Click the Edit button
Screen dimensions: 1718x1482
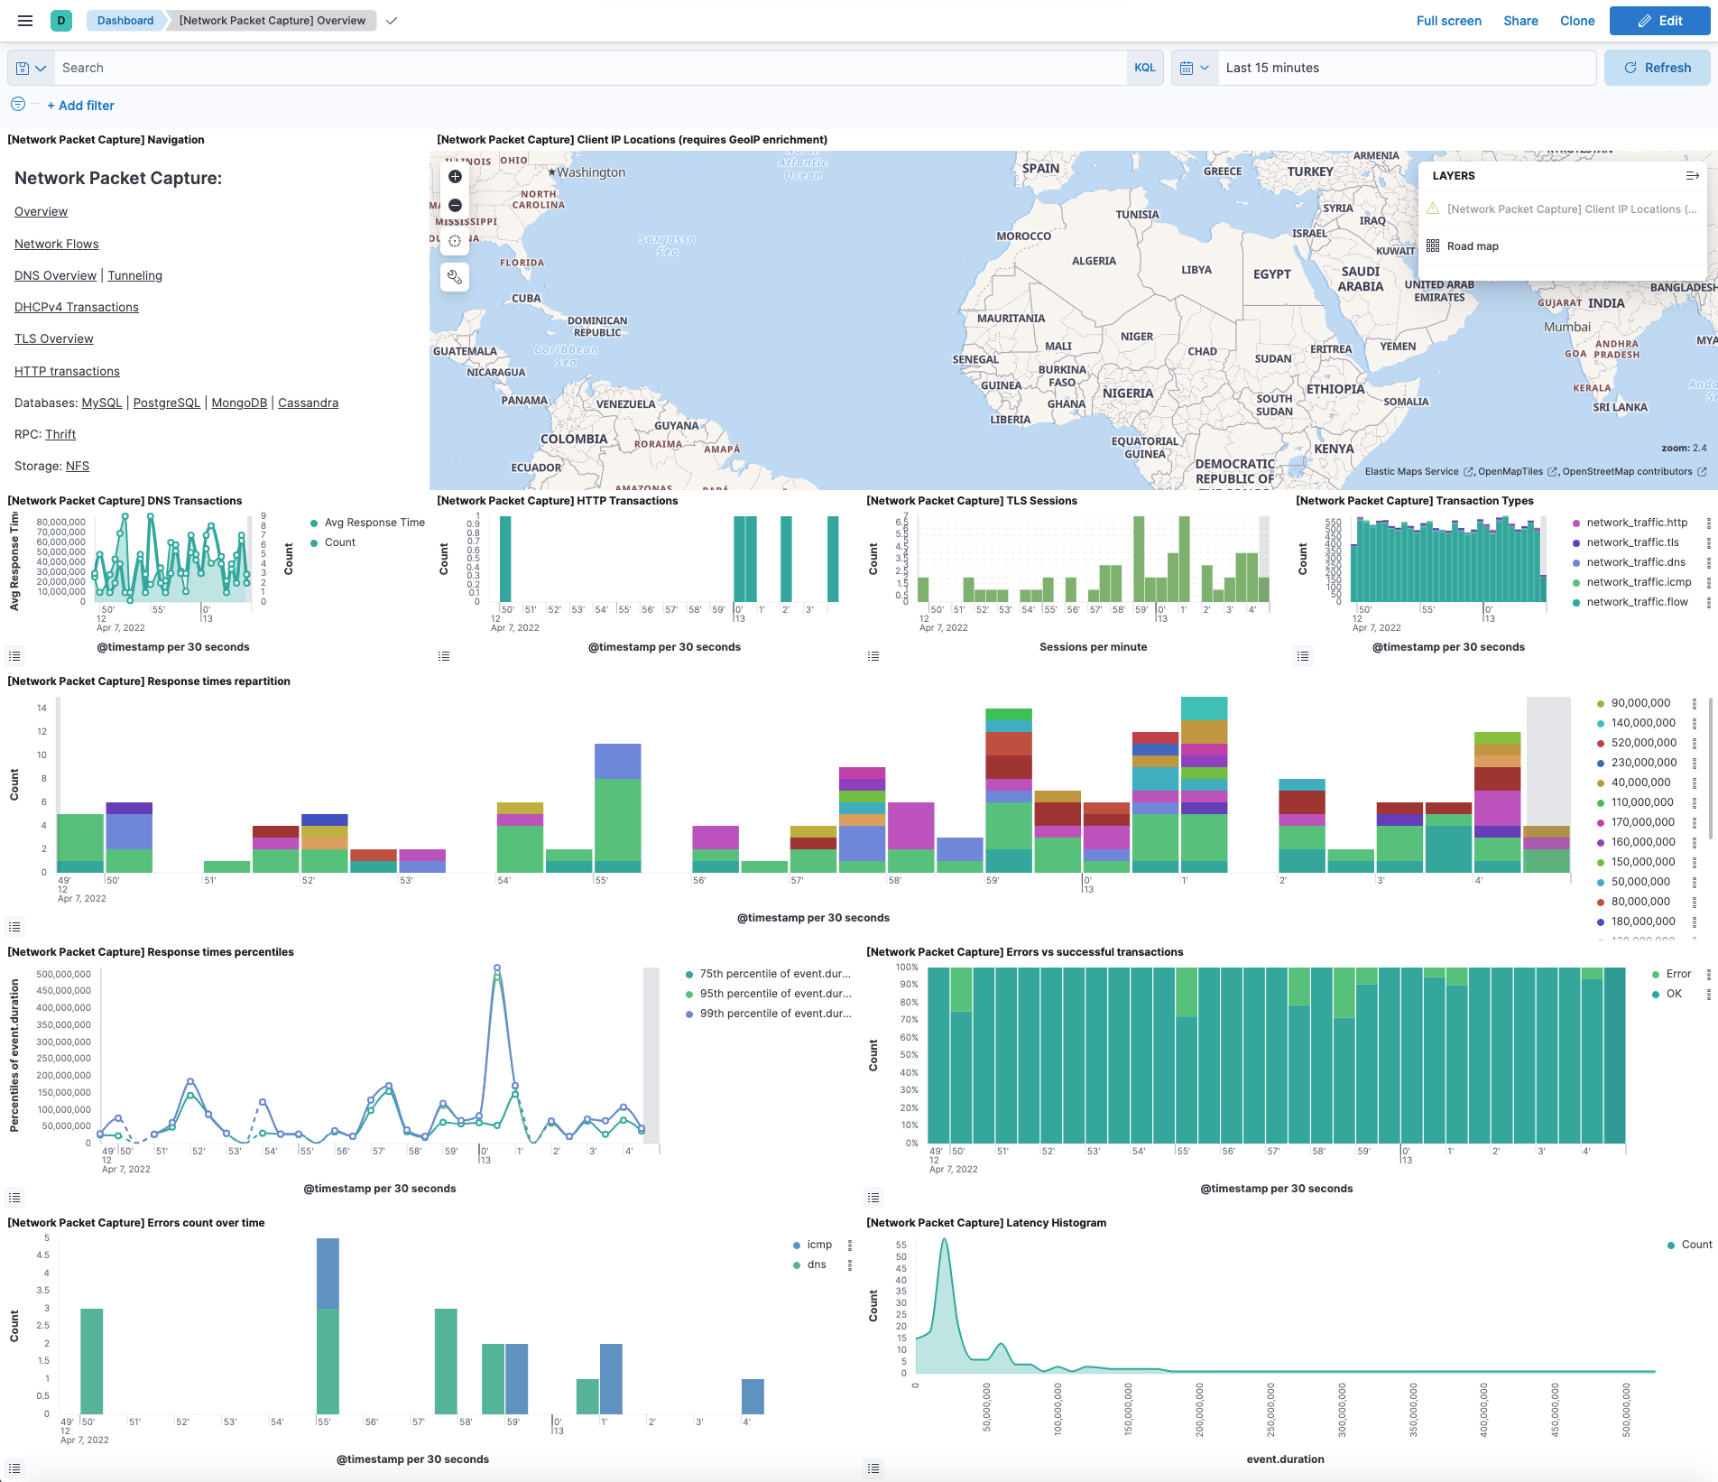coord(1659,21)
